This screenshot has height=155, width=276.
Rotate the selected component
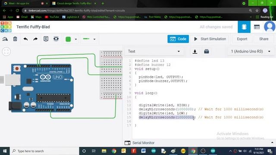[x=5, y=39]
